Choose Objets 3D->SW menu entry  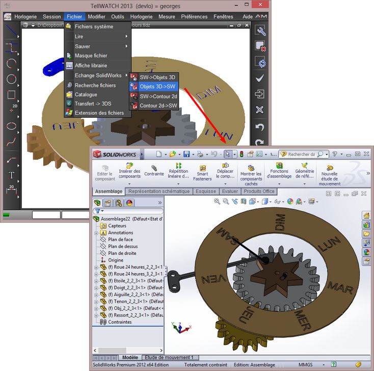pyautogui.click(x=157, y=87)
